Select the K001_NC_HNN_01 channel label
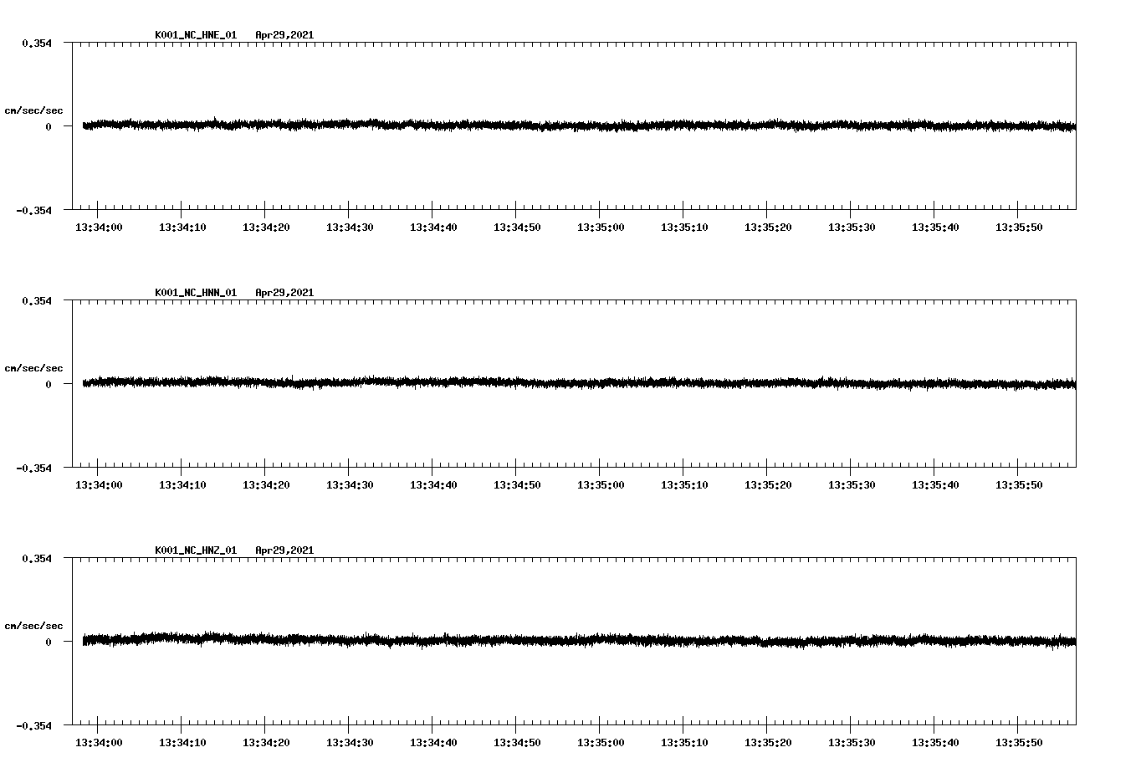 coord(195,293)
